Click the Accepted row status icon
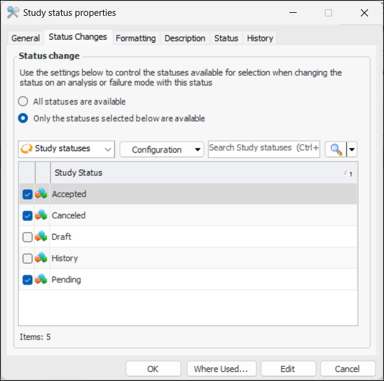Screen dimensions: 384x381 (x=42, y=194)
